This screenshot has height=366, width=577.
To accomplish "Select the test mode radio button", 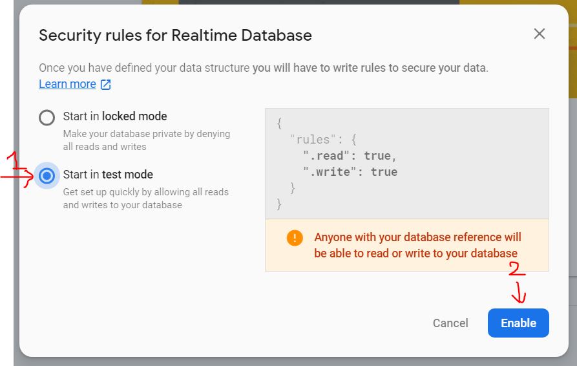I will point(47,175).
